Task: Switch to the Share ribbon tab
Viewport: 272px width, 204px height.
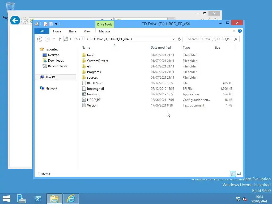Action: click(x=72, y=31)
